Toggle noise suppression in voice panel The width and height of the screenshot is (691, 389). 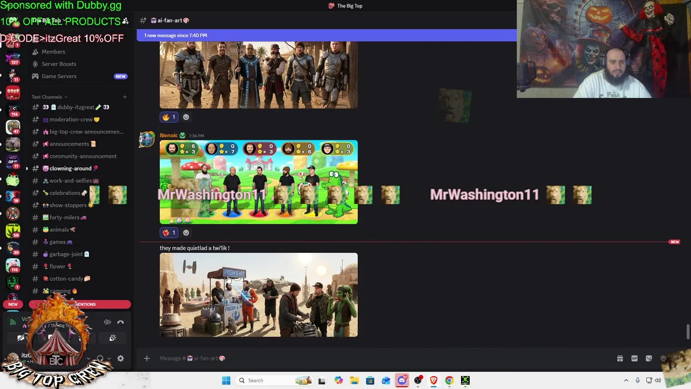(107, 322)
